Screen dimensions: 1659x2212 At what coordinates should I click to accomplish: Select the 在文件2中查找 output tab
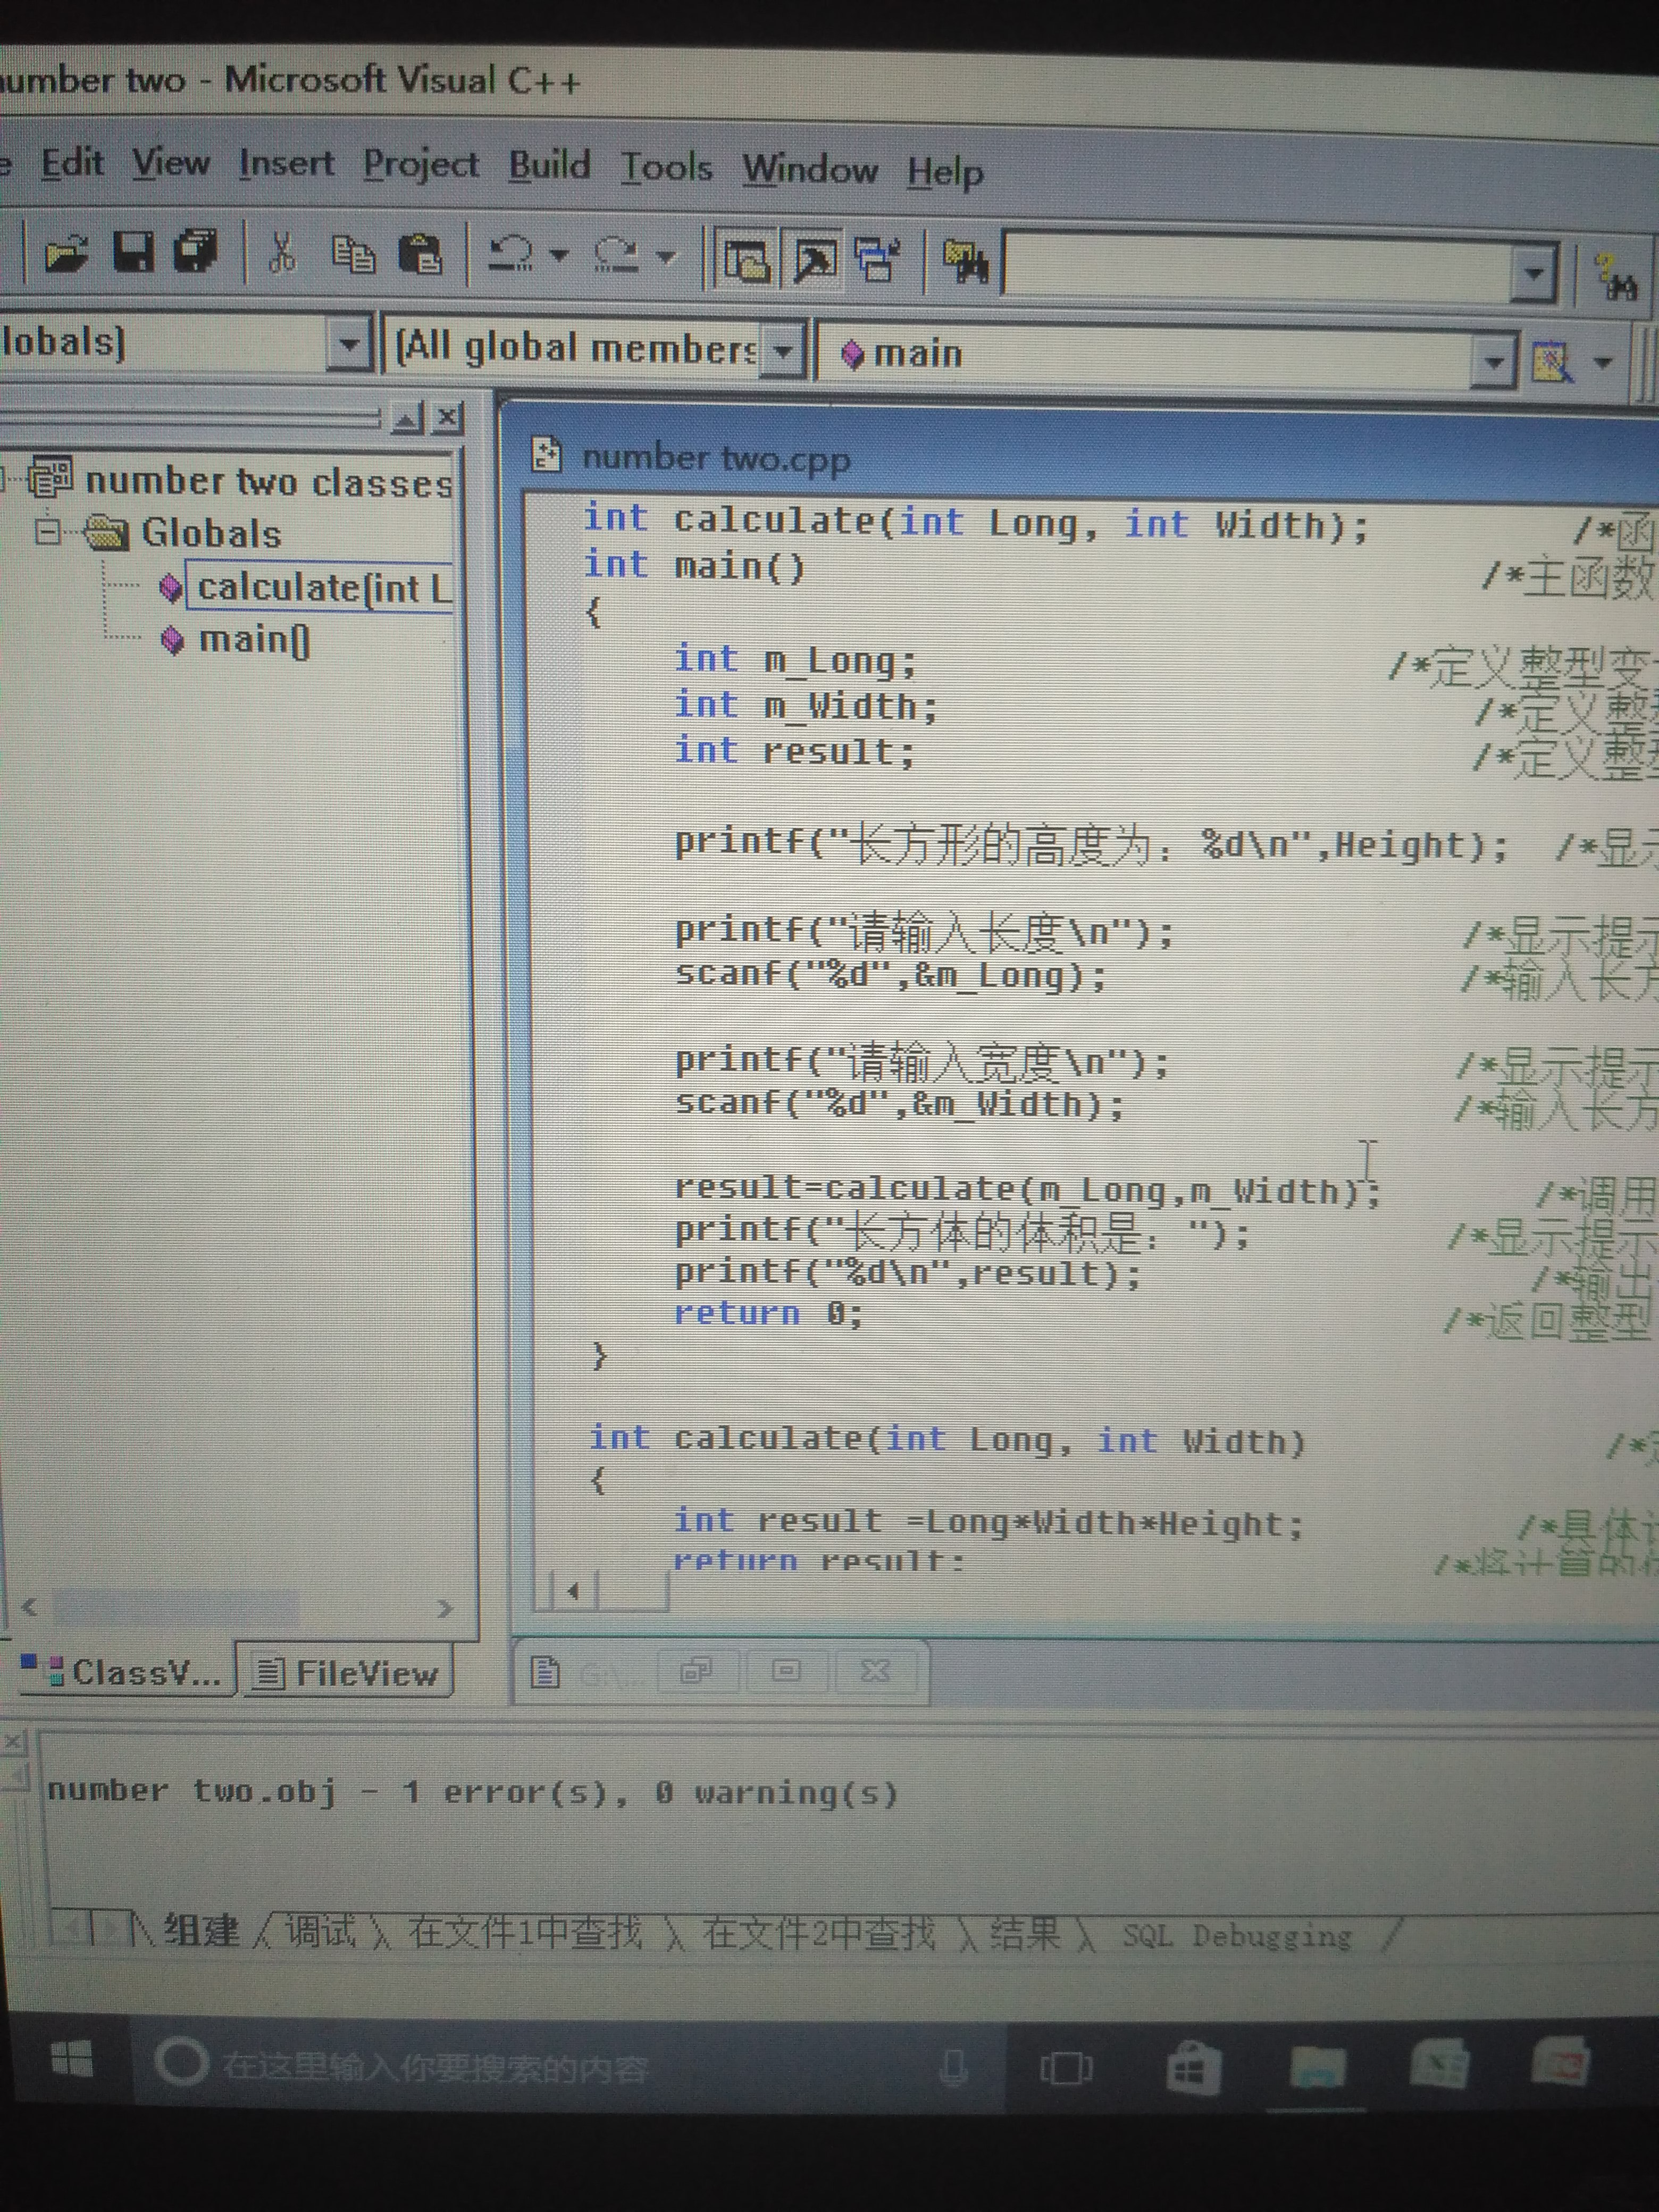(x=819, y=1933)
